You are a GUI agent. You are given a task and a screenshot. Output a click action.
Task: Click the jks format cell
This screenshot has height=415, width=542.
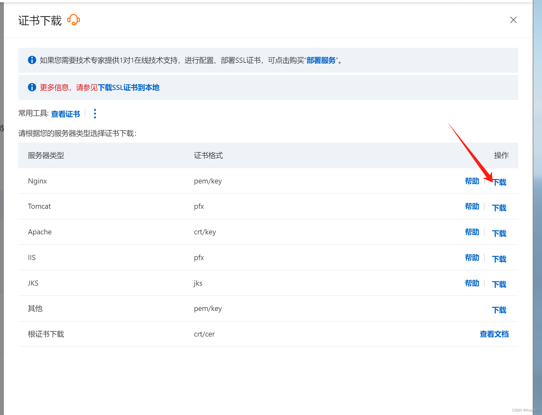198,283
